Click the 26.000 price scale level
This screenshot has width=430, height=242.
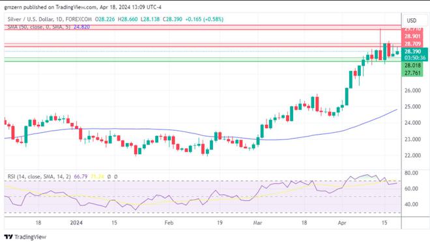coord(412,90)
